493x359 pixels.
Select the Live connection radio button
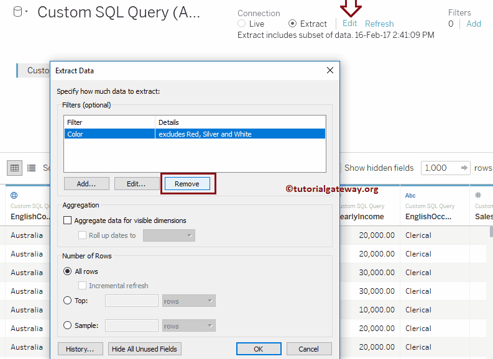241,24
